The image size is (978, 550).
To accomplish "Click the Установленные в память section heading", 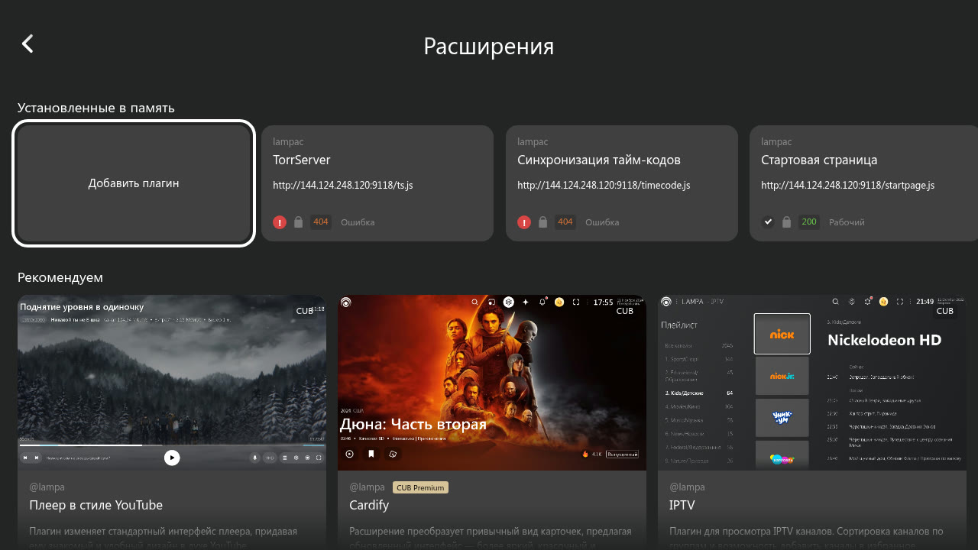I will pyautogui.click(x=96, y=108).
